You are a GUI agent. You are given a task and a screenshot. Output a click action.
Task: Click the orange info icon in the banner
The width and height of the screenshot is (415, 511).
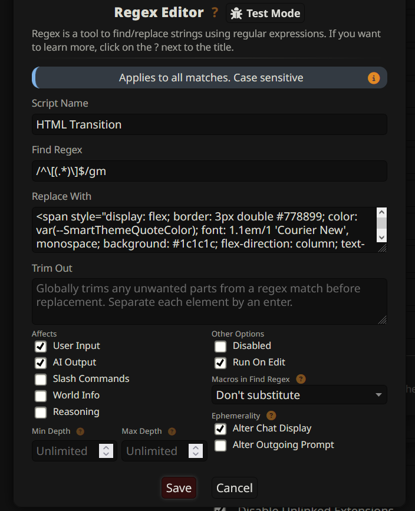pyautogui.click(x=374, y=78)
